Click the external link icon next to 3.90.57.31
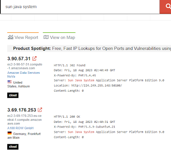The width and height of the screenshot is (171, 154). pos(35,58)
